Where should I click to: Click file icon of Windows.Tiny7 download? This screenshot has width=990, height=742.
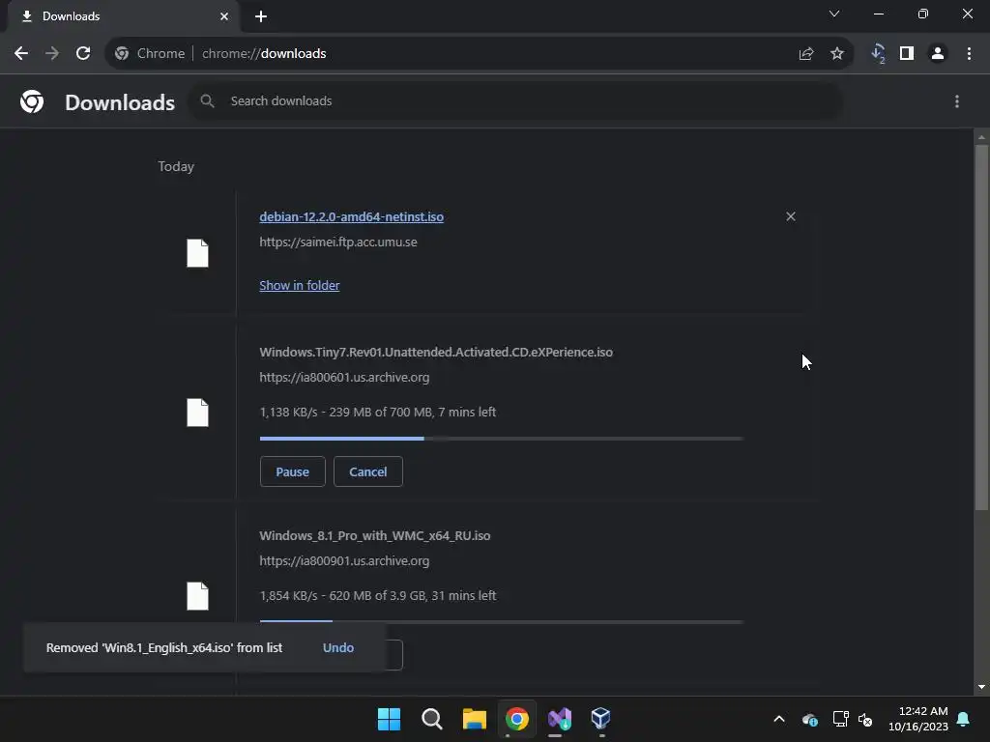point(197,413)
